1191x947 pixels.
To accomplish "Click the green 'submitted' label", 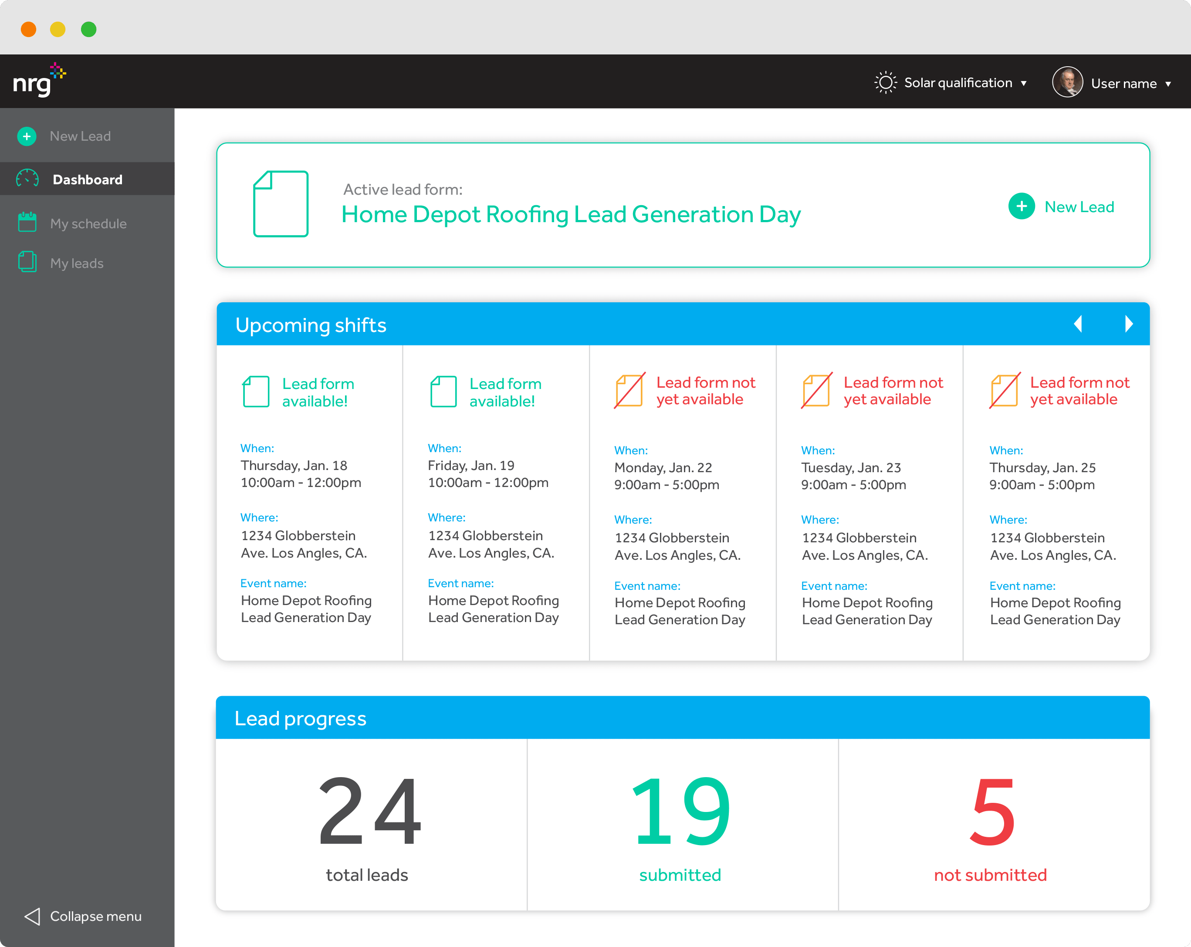I will point(680,875).
